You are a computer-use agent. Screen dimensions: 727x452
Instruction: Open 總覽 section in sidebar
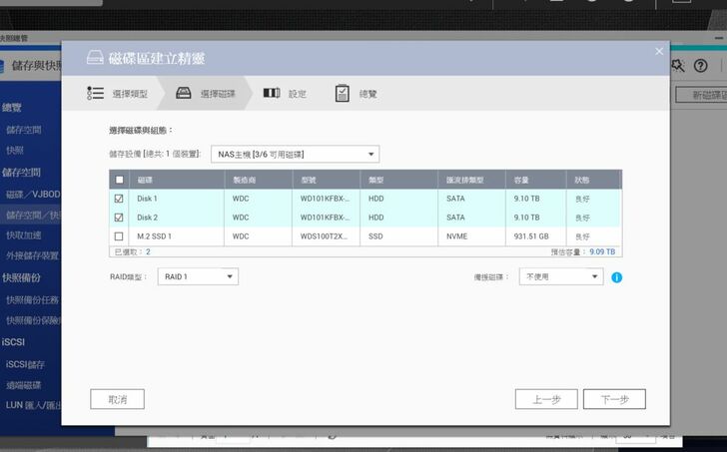click(12, 108)
